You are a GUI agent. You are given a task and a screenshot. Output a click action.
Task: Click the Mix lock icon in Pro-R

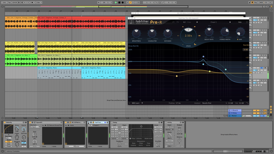(238, 39)
